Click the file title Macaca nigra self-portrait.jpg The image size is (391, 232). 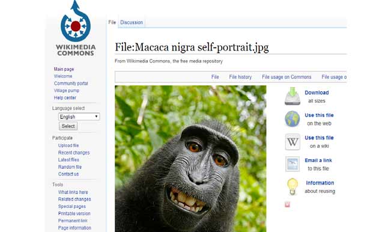(x=192, y=47)
